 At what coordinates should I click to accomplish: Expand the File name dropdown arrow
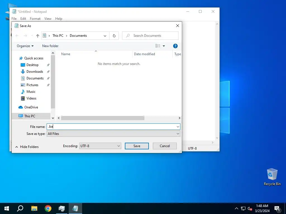point(178,127)
